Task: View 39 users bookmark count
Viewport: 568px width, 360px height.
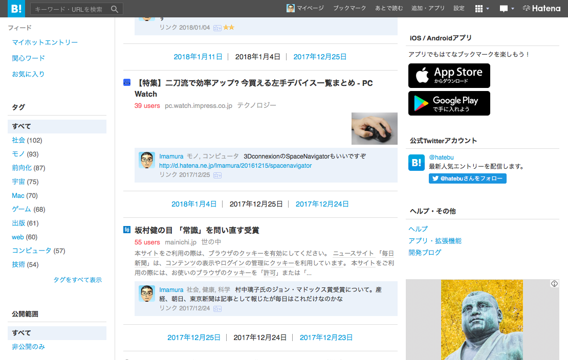Action: tap(147, 106)
